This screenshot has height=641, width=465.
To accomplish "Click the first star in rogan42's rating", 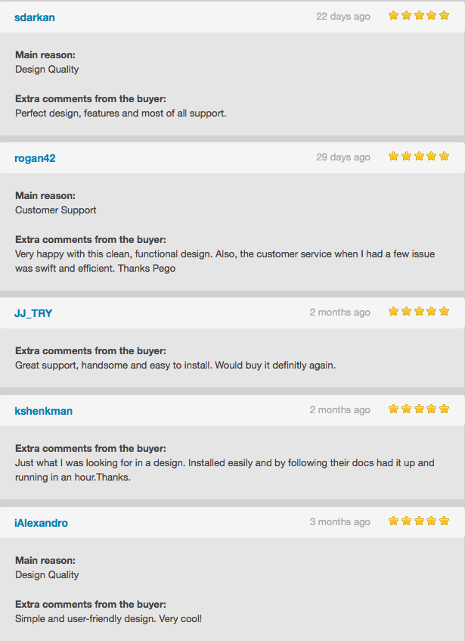I will (393, 157).
